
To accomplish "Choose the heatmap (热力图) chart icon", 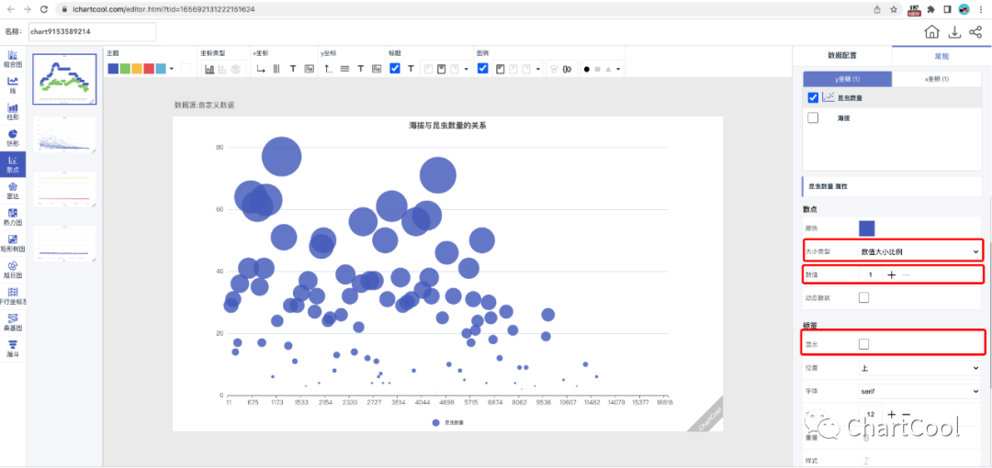I will 13,216.
